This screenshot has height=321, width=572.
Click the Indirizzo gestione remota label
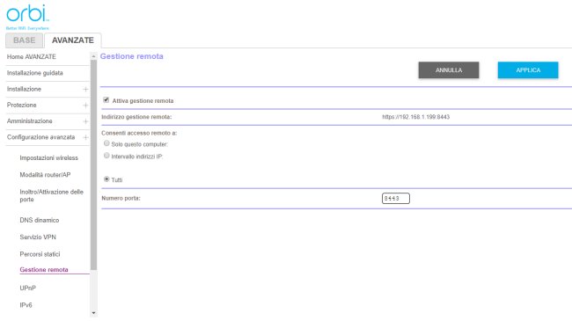(136, 117)
